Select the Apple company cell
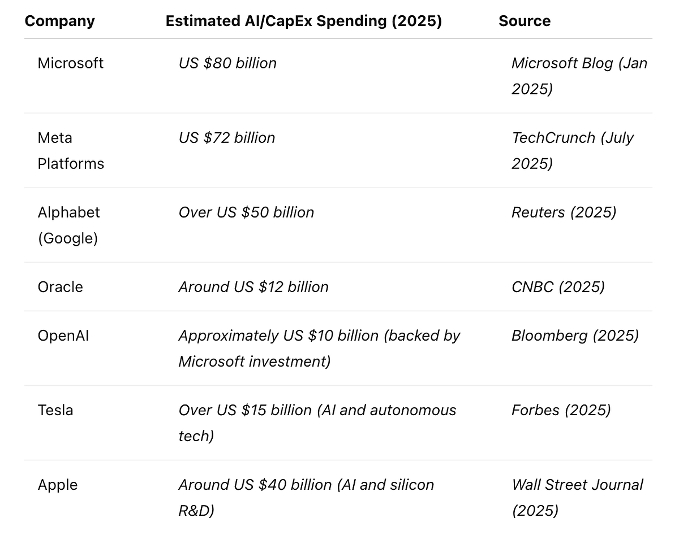679x544 pixels. tap(58, 485)
